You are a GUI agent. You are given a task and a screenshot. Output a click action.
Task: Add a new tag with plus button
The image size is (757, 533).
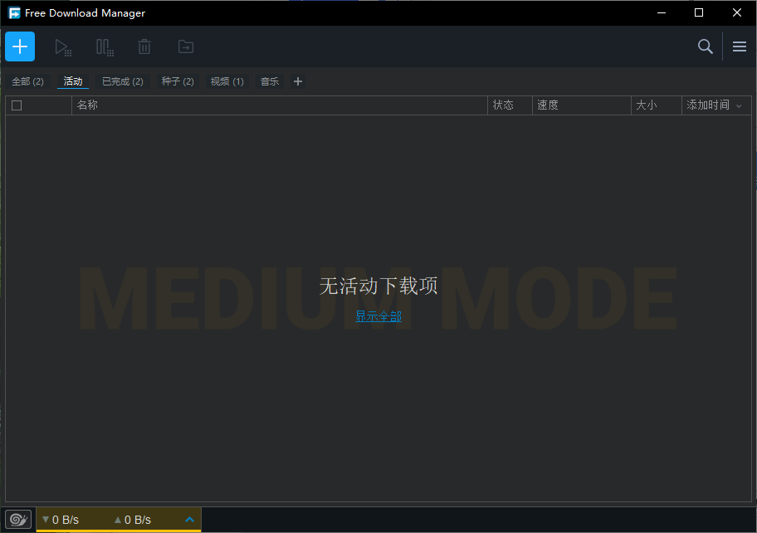[x=298, y=81]
